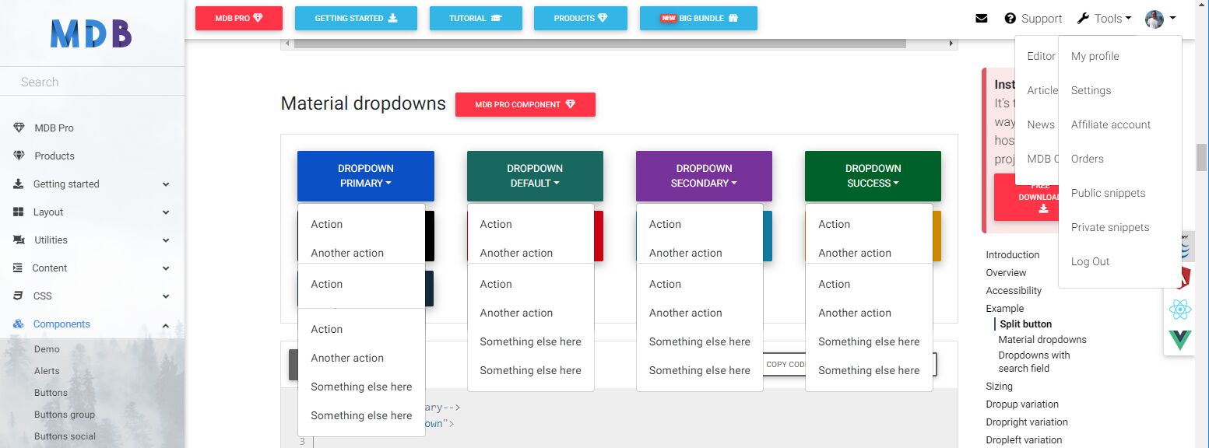Go to Introduction in page contents
The width and height of the screenshot is (1209, 448).
[x=1012, y=254]
